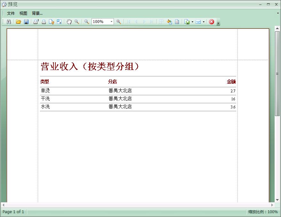The height and width of the screenshot is (217, 281).
Task: Click the 水洗 row cell
Action: tap(45, 107)
